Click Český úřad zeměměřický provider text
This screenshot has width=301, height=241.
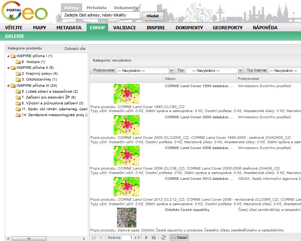click(x=269, y=210)
